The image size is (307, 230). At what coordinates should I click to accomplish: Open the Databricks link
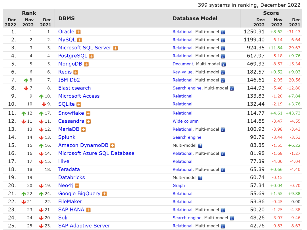71,177
